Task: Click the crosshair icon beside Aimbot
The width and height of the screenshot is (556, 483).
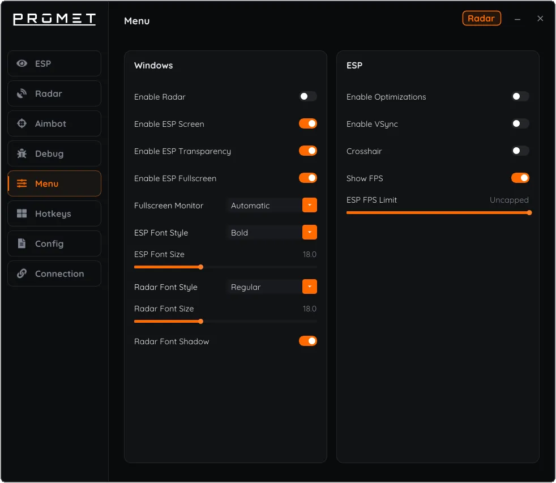Action: click(22, 123)
